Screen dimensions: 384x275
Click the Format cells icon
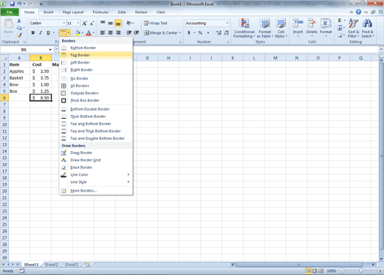326,24
